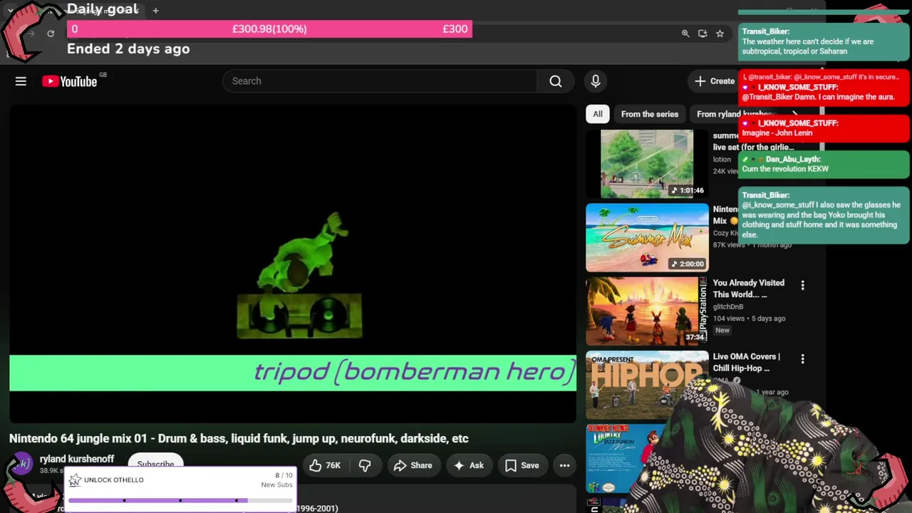
Task: Open options for 'Live OMA Covers' video
Action: point(802,359)
